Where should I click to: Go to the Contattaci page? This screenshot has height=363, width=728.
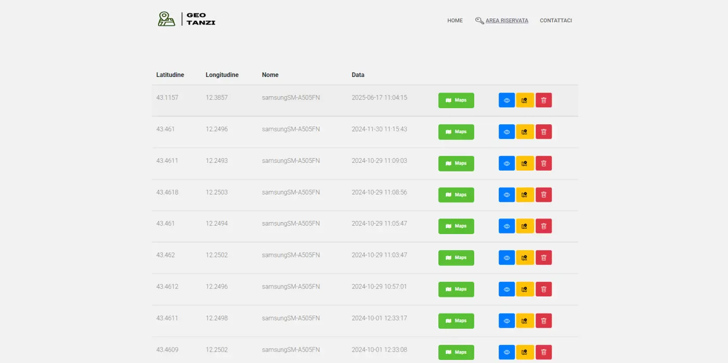pos(555,21)
